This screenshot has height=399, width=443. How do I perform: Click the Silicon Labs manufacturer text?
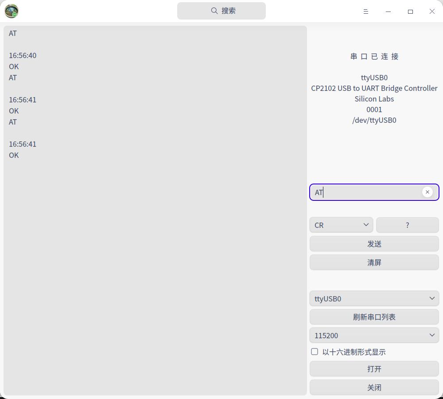374,99
